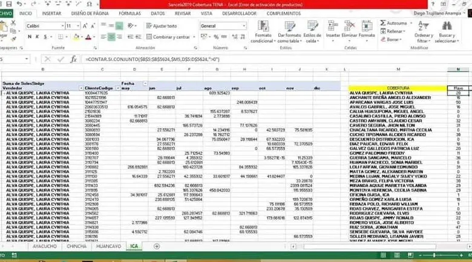Expand the Combinar y centrar arrow

click(x=194, y=37)
